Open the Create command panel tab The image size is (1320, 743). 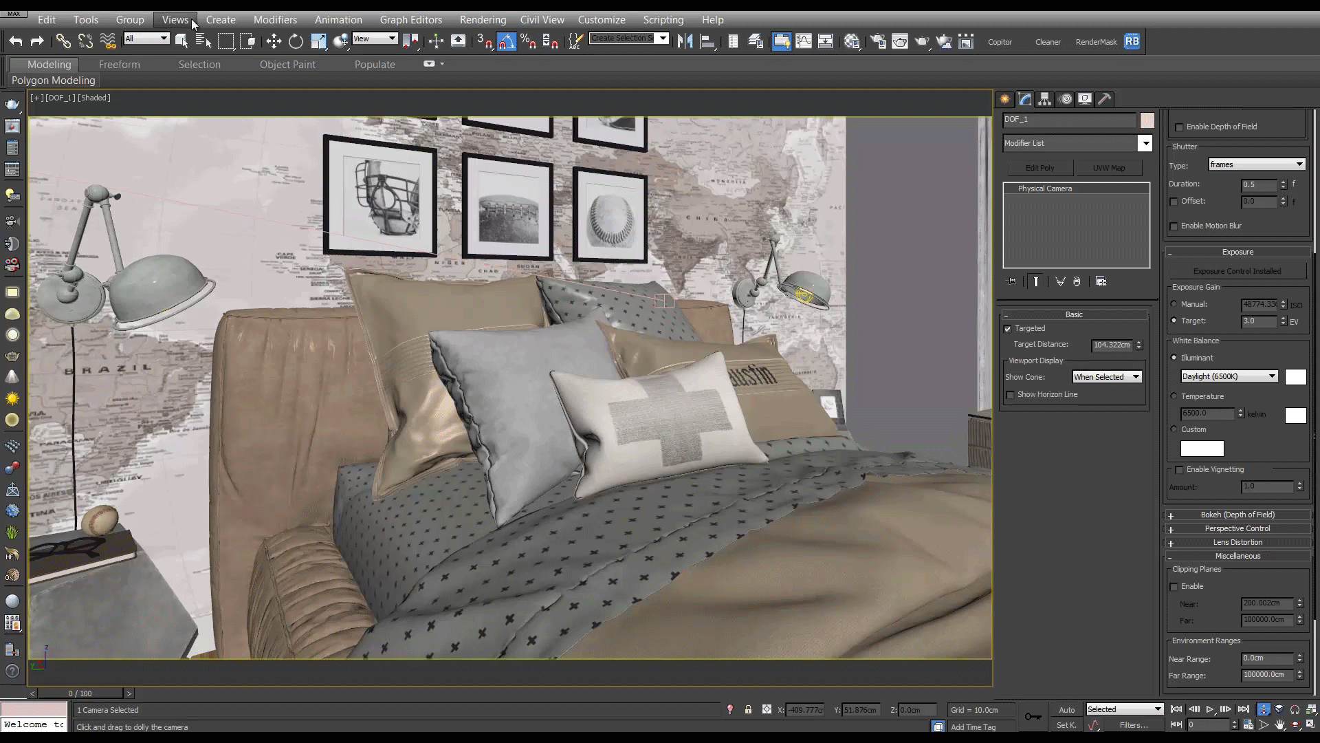[1004, 99]
